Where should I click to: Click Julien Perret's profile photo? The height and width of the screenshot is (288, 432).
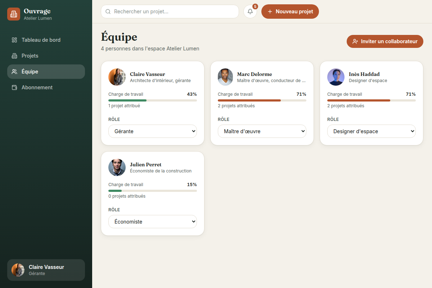117,167
